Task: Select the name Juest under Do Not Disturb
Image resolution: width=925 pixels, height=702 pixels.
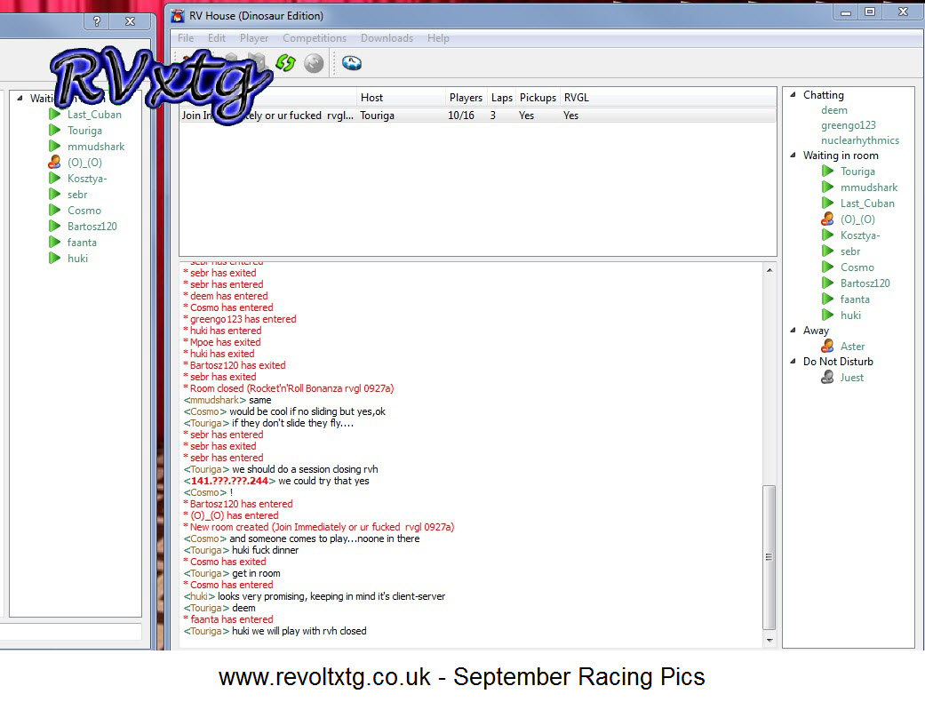Action: click(852, 378)
